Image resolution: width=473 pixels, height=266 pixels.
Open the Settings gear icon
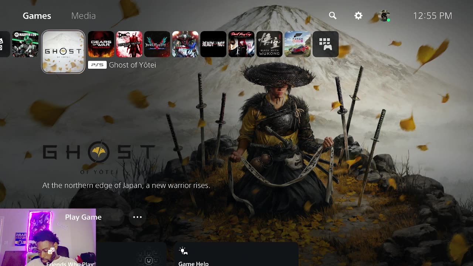coord(358,16)
